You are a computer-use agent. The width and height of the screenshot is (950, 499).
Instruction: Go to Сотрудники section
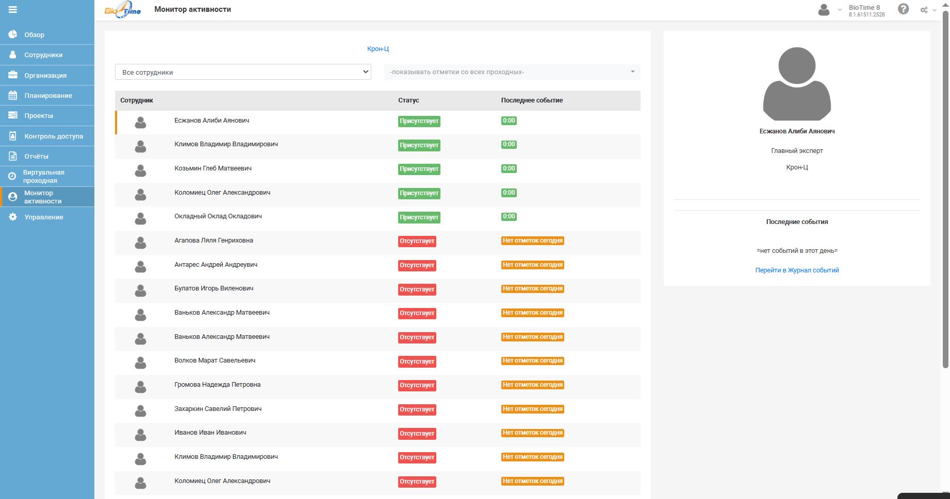point(43,55)
